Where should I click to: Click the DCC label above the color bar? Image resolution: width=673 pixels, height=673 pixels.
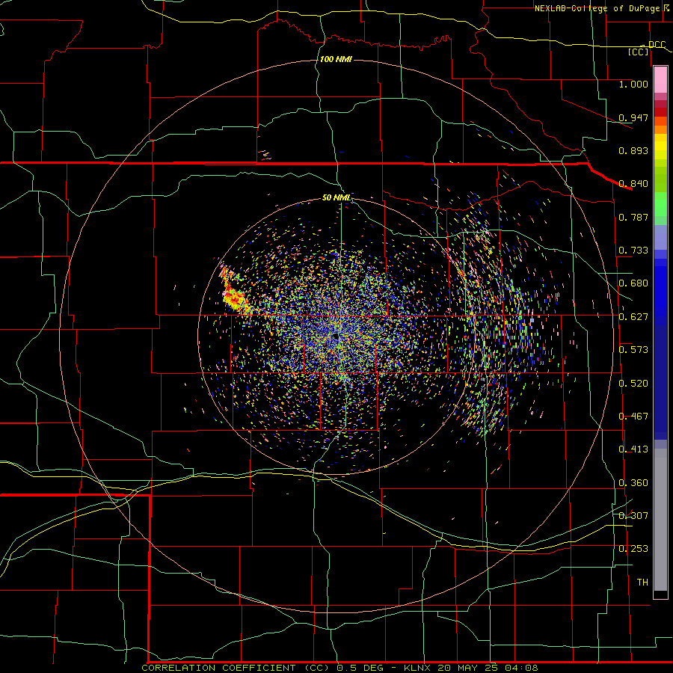657,45
